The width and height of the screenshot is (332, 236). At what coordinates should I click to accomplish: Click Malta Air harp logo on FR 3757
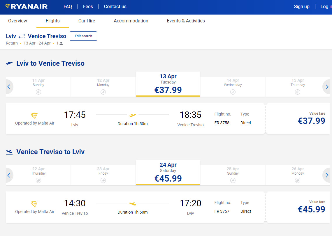pos(34,204)
